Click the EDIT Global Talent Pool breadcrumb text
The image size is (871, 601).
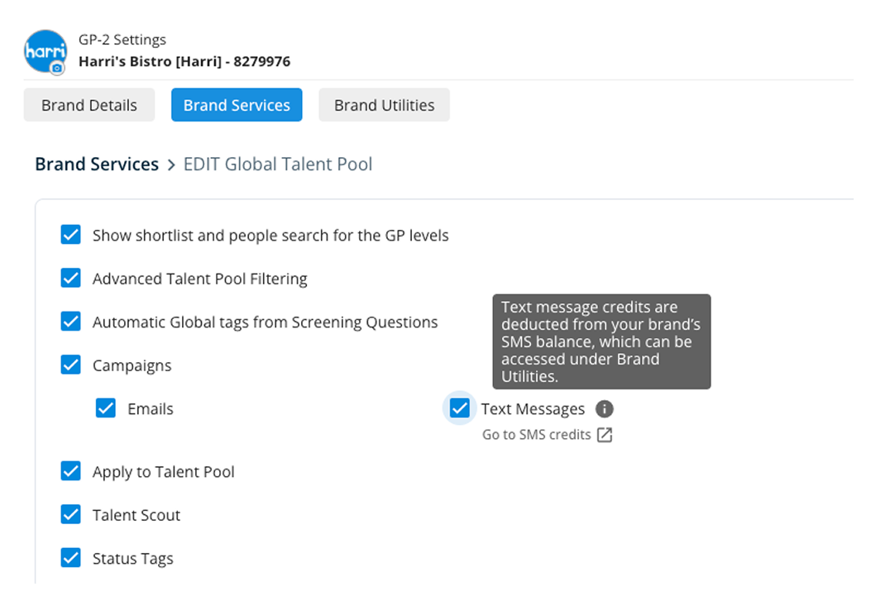[278, 165]
